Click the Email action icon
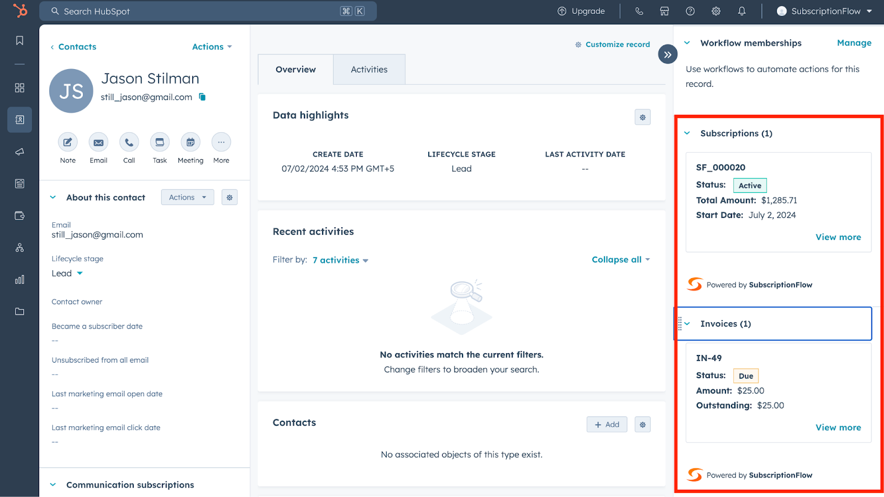The width and height of the screenshot is (884, 497). [98, 142]
